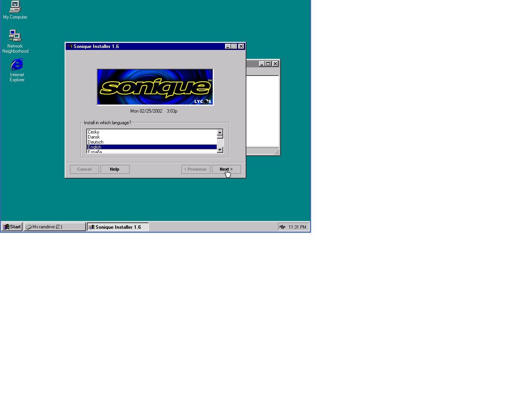
Task: Click the Sonique Installer title bar icon
Action: [x=69, y=46]
